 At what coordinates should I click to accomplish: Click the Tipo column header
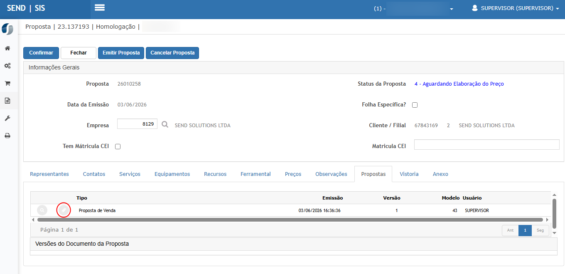(x=82, y=198)
